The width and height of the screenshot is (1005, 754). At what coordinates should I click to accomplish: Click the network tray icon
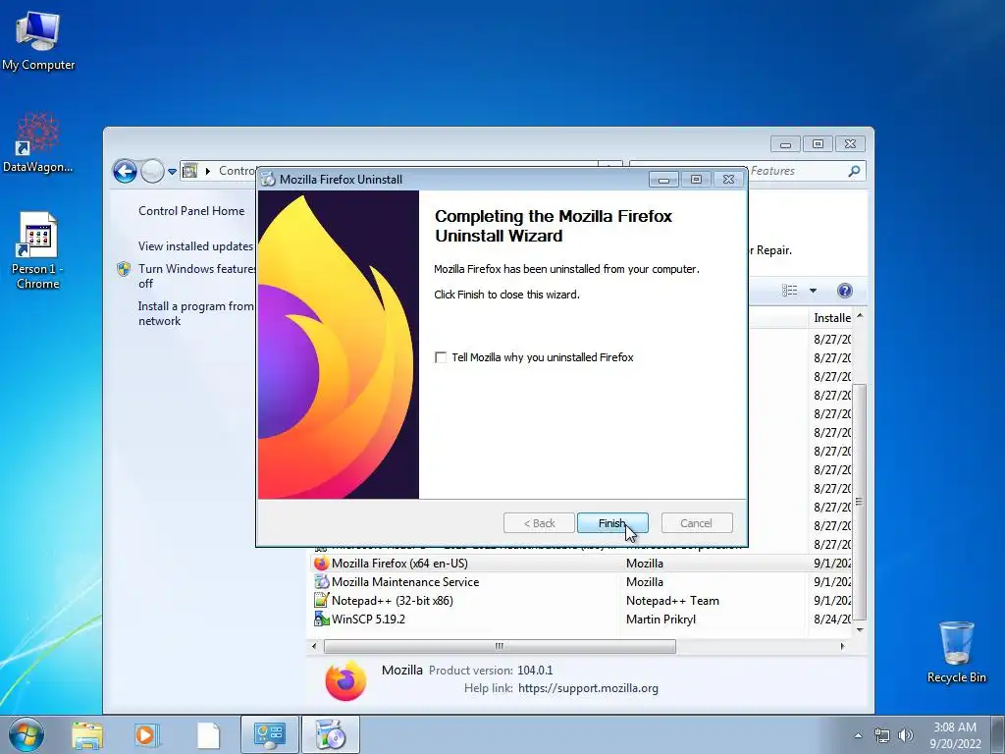[x=882, y=735]
